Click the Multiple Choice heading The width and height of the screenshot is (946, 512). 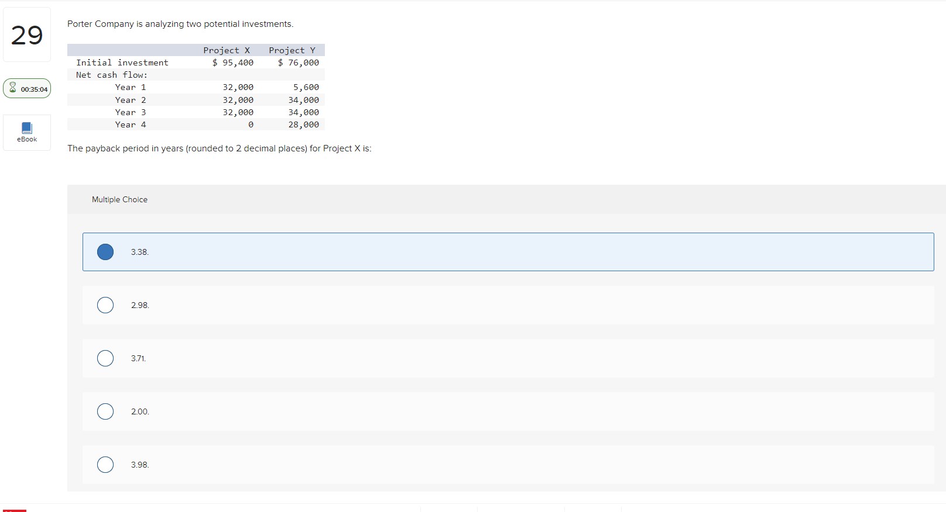[119, 199]
